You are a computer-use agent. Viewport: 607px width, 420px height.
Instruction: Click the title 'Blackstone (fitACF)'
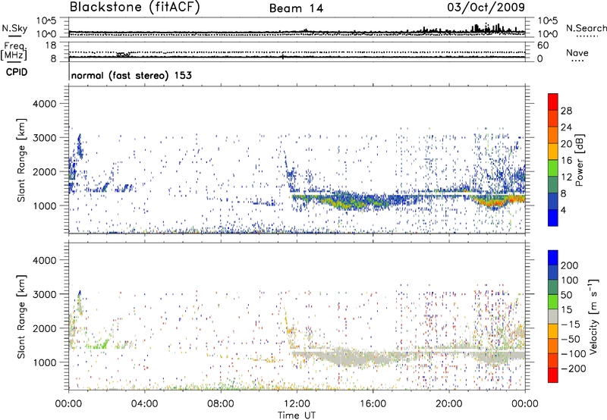pyautogui.click(x=135, y=7)
